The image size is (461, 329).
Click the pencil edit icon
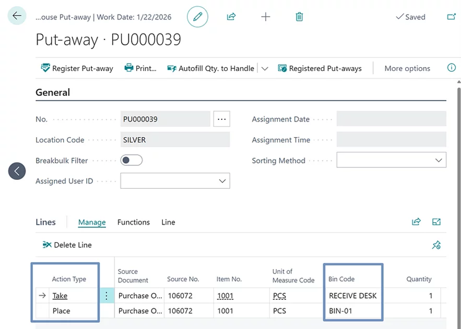point(197,17)
